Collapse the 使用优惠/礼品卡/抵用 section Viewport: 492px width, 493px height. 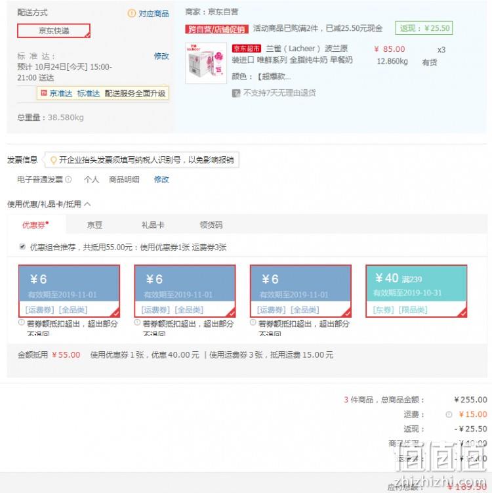(x=88, y=204)
